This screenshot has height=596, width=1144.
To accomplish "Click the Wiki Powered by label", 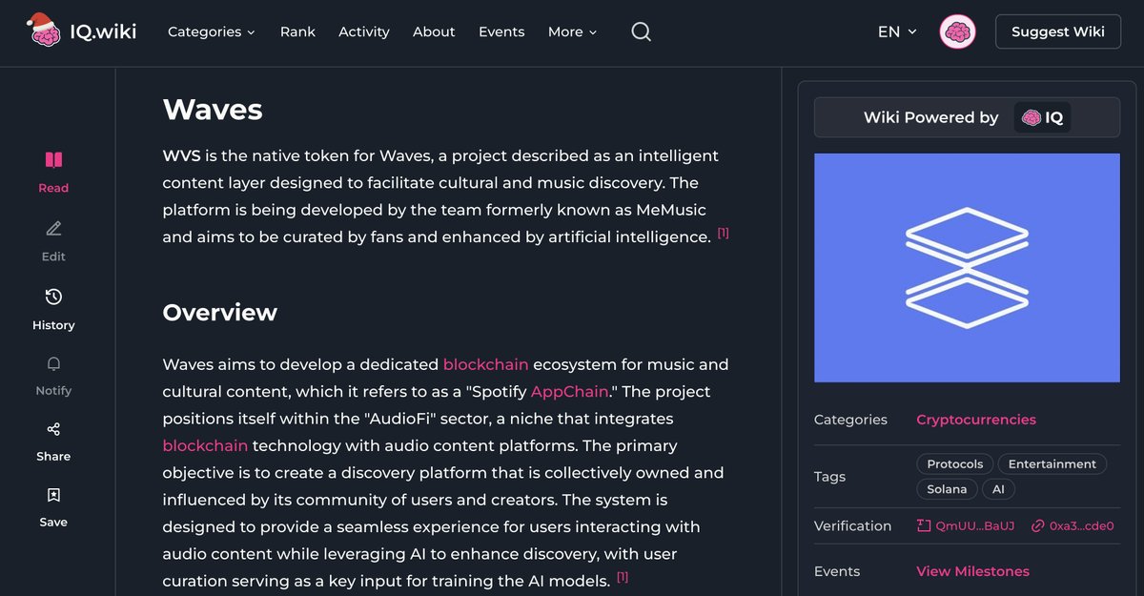I will pyautogui.click(x=931, y=117).
